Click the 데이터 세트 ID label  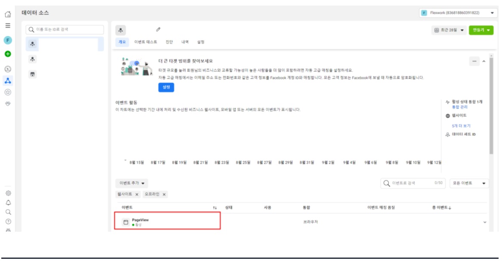[464, 134]
